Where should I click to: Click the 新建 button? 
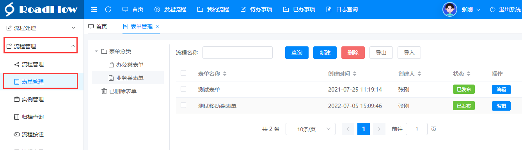click(x=325, y=53)
